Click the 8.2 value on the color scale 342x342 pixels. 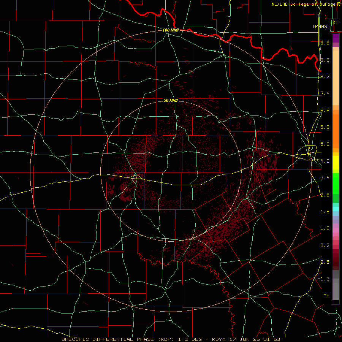click(x=325, y=76)
